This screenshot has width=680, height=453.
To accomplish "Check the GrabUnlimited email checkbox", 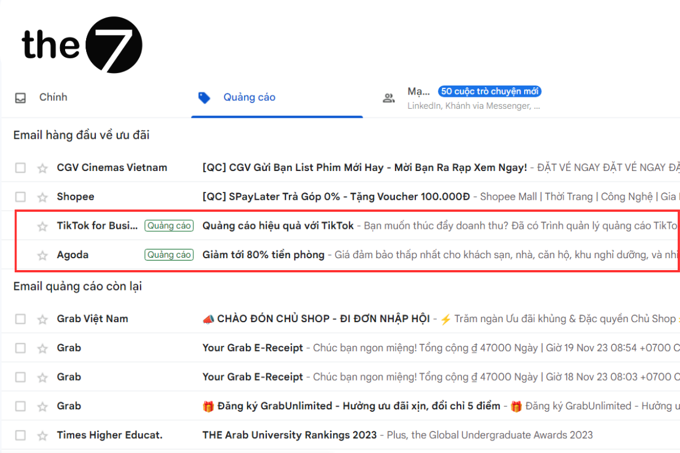I will coord(20,406).
